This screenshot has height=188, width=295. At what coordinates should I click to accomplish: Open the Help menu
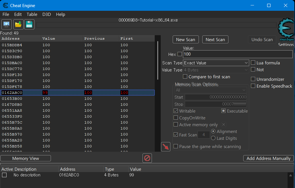click(61, 14)
